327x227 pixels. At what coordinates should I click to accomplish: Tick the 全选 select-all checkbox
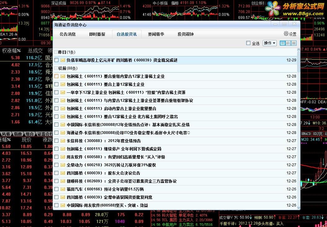(x=248, y=43)
